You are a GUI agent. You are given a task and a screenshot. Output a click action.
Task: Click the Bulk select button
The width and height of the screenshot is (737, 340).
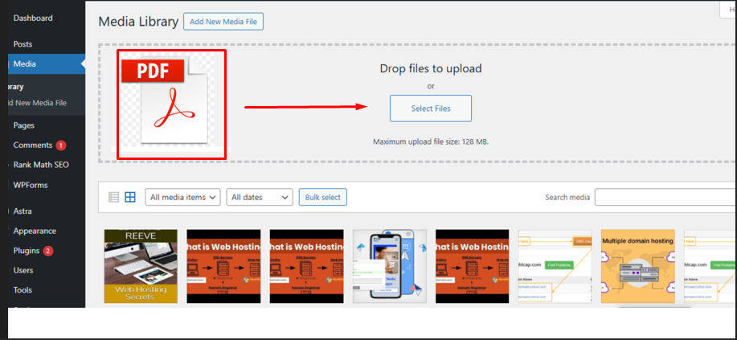point(323,197)
